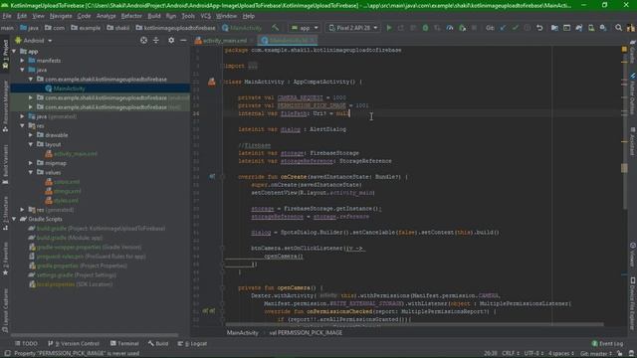Open the Project panel gear settings
Viewport: 637px width, 358px height.
(171, 40)
